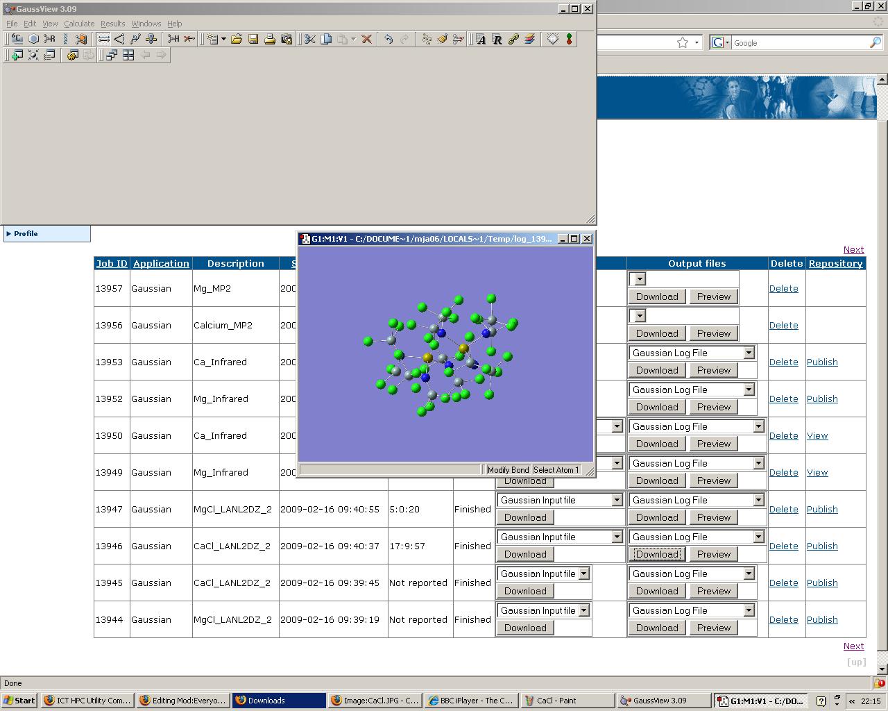
Task: Click the bookmark star in the browser
Action: click(683, 42)
